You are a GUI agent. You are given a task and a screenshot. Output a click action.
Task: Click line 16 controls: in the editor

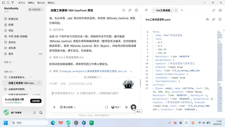[x=159, y=85]
